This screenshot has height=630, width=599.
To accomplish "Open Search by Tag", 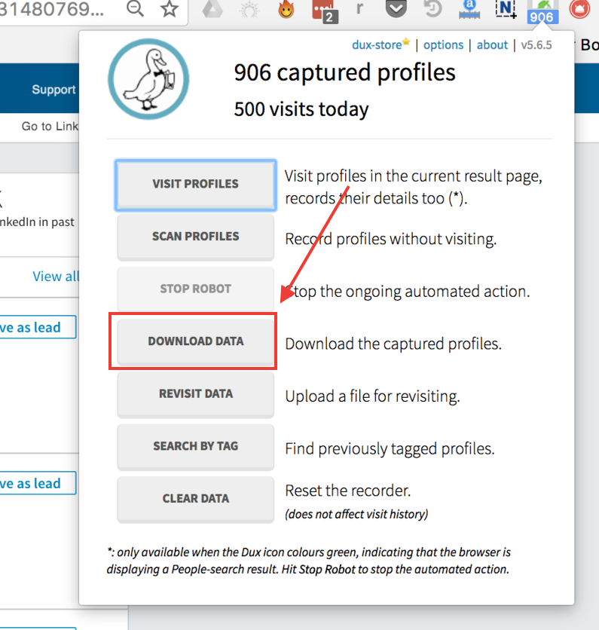I will pos(196,446).
